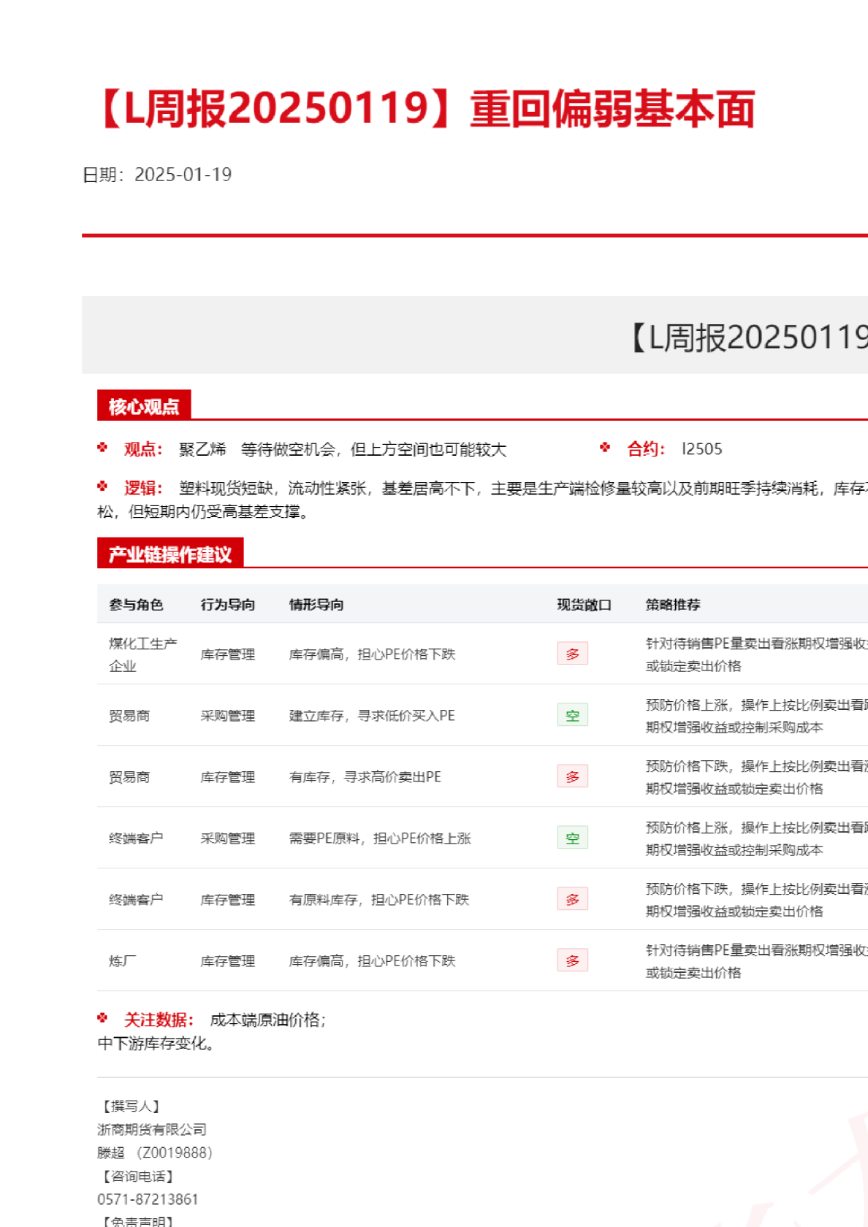Click the 多 badge in 终端客户 库存管理 row
The width and height of the screenshot is (868, 1227).
(572, 899)
